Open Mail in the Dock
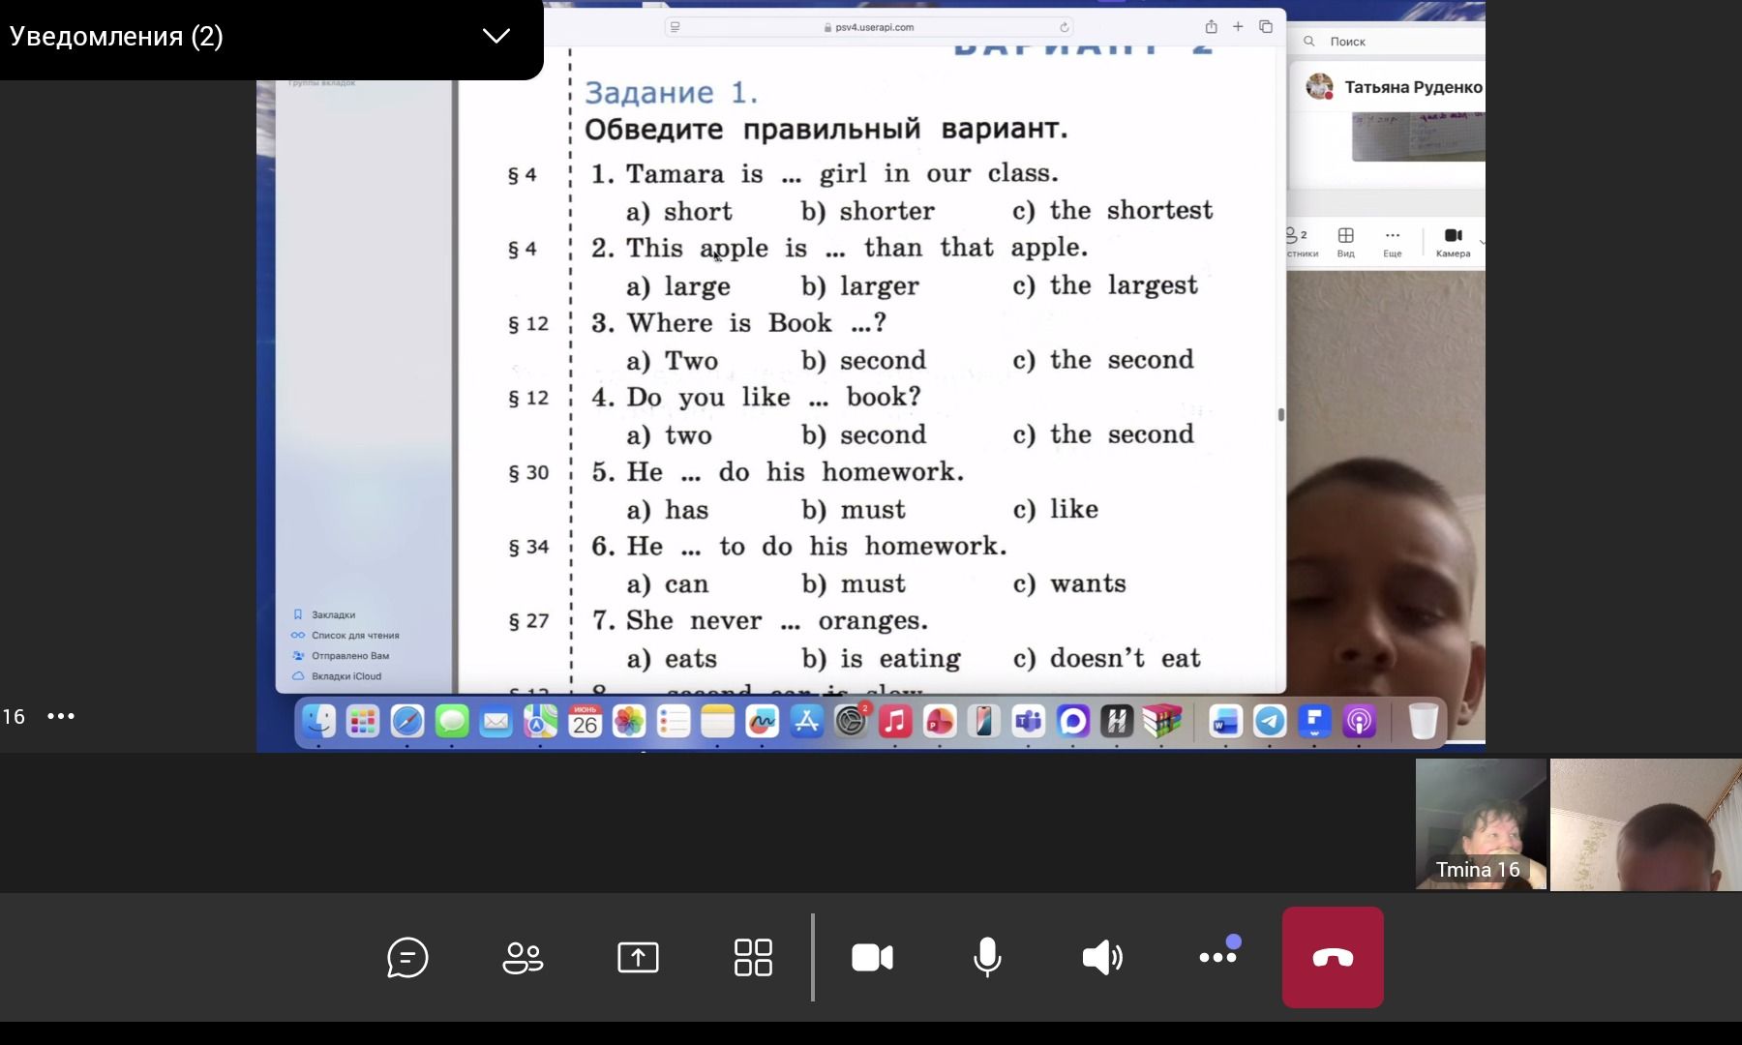The image size is (1742, 1045). [496, 721]
